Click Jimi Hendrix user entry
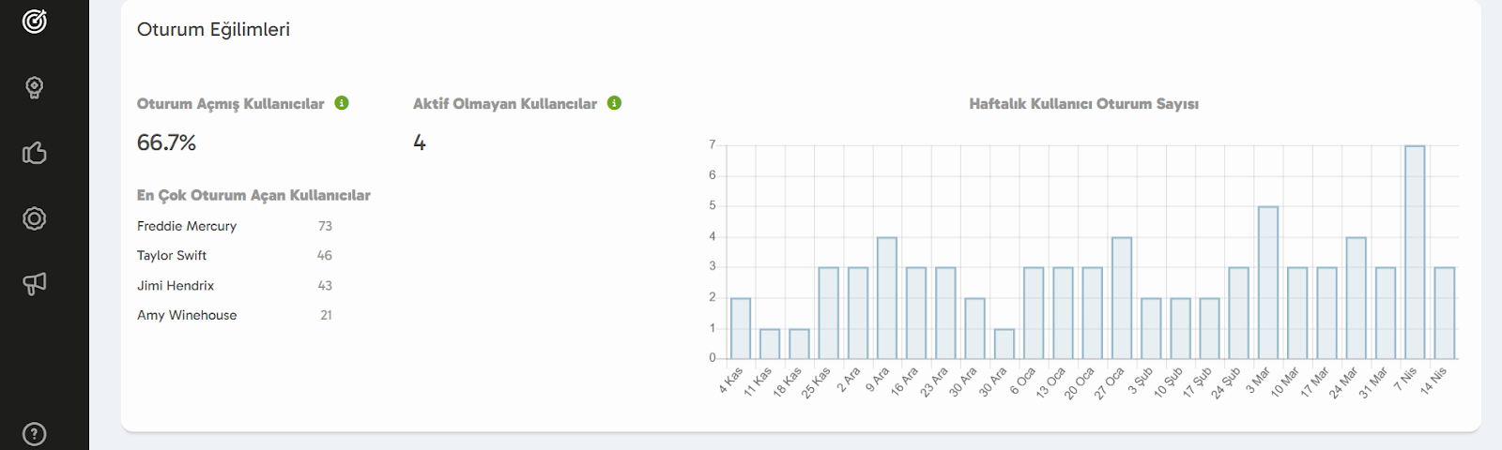Image resolution: width=1502 pixels, height=450 pixels. [176, 285]
